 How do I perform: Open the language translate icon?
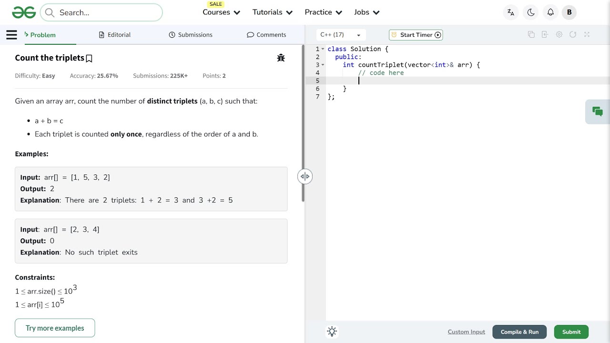point(511,12)
